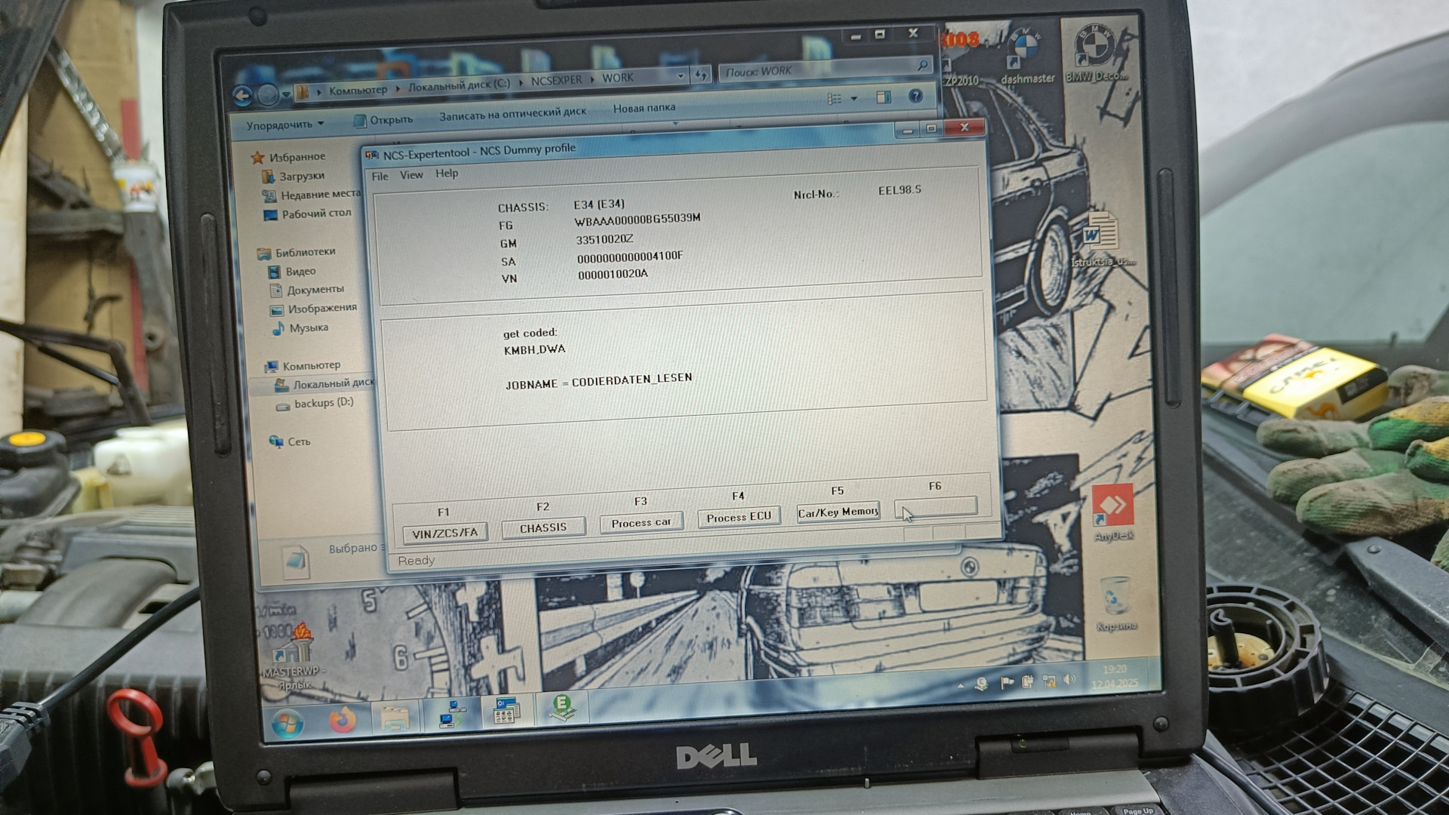Open the Istruktsia Word document icon
Viewport: 1449px width, 815px height.
(x=1102, y=240)
